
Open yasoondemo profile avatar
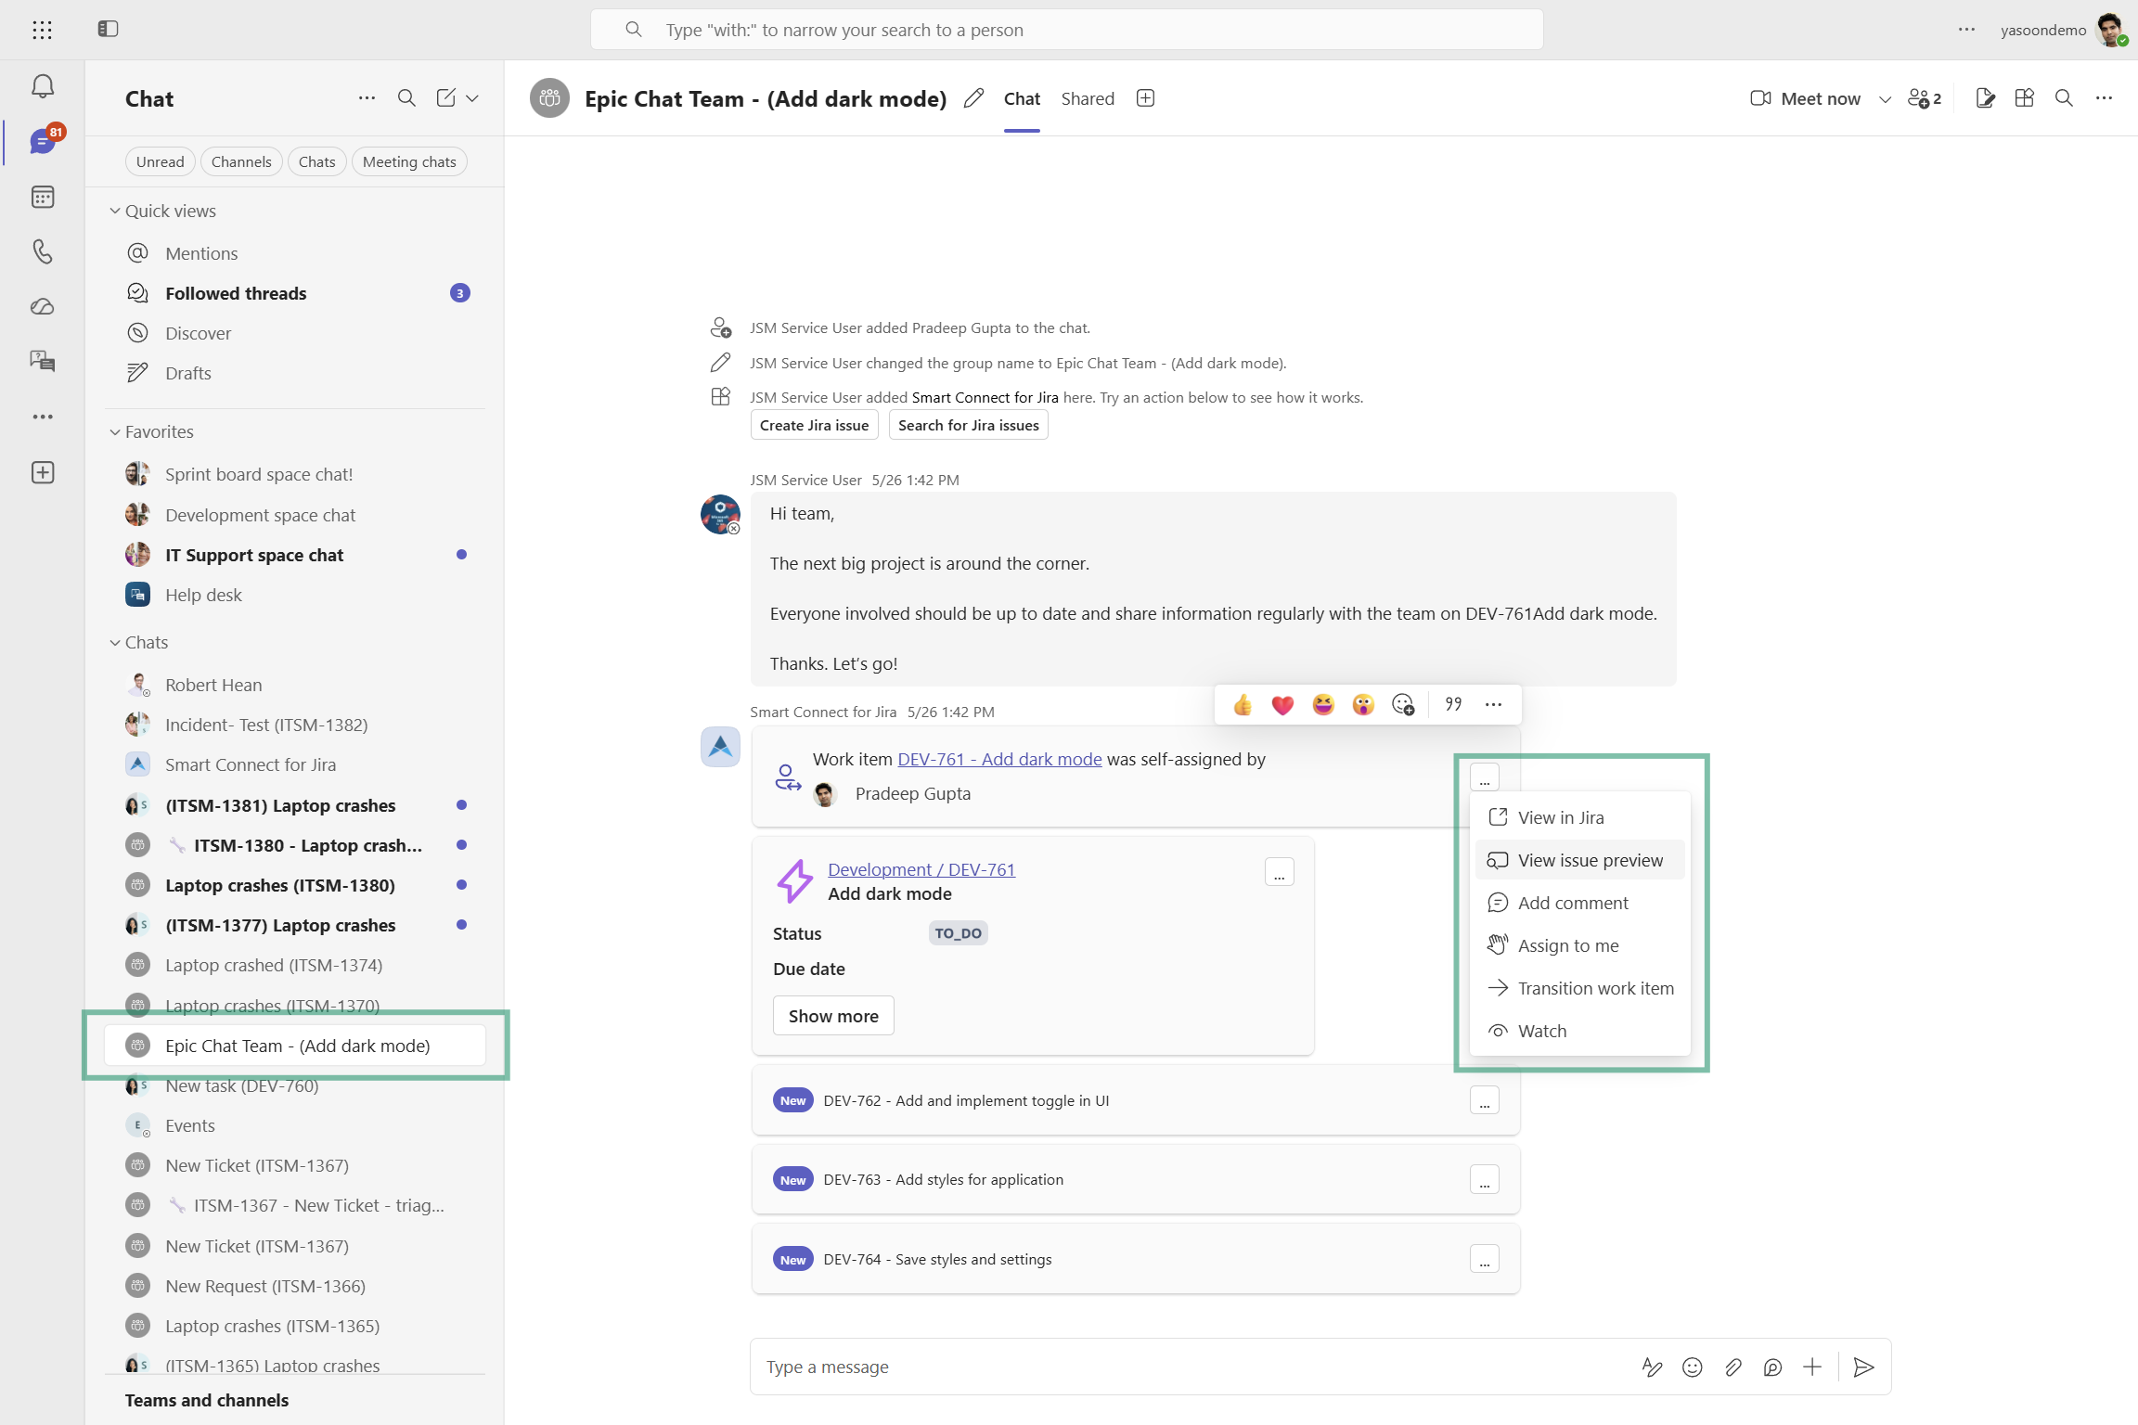[2110, 30]
